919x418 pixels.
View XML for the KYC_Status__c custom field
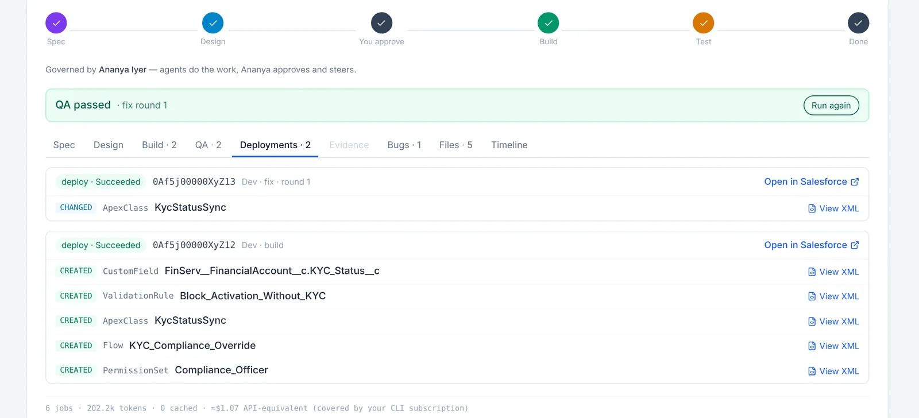pyautogui.click(x=833, y=272)
